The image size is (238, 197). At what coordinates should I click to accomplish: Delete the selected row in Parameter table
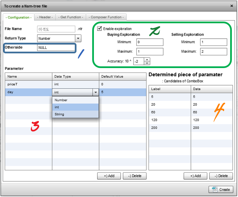point(135,176)
